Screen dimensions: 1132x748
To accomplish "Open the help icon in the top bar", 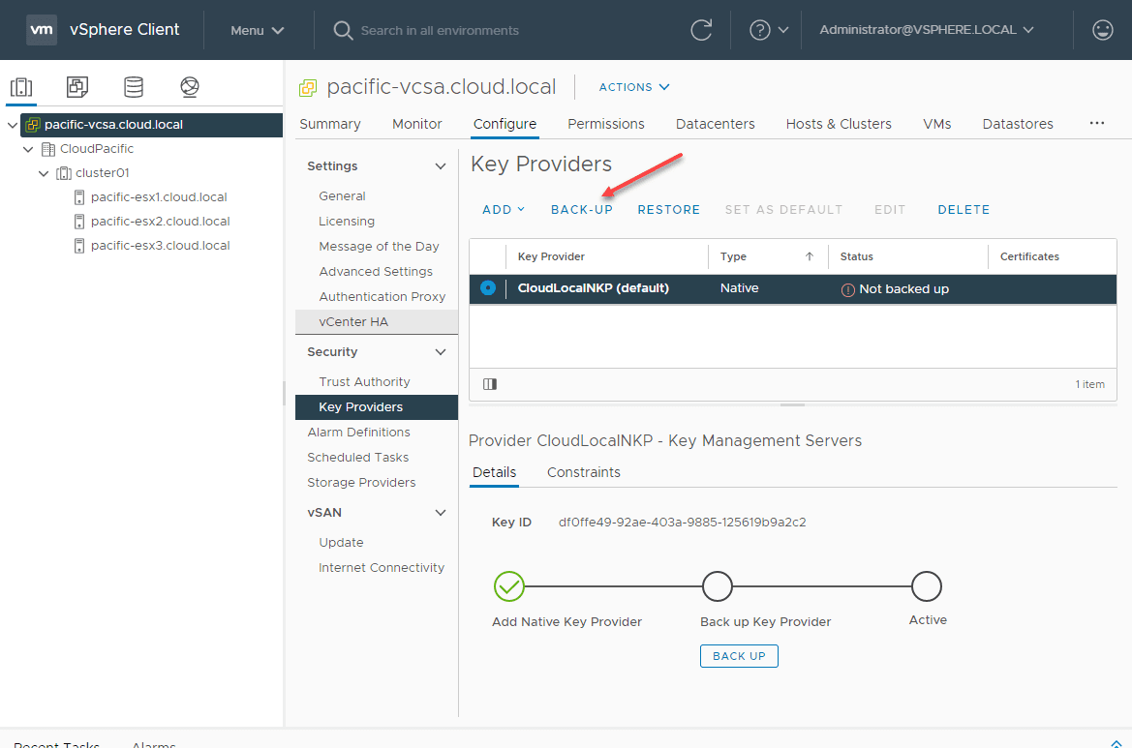I will (760, 29).
